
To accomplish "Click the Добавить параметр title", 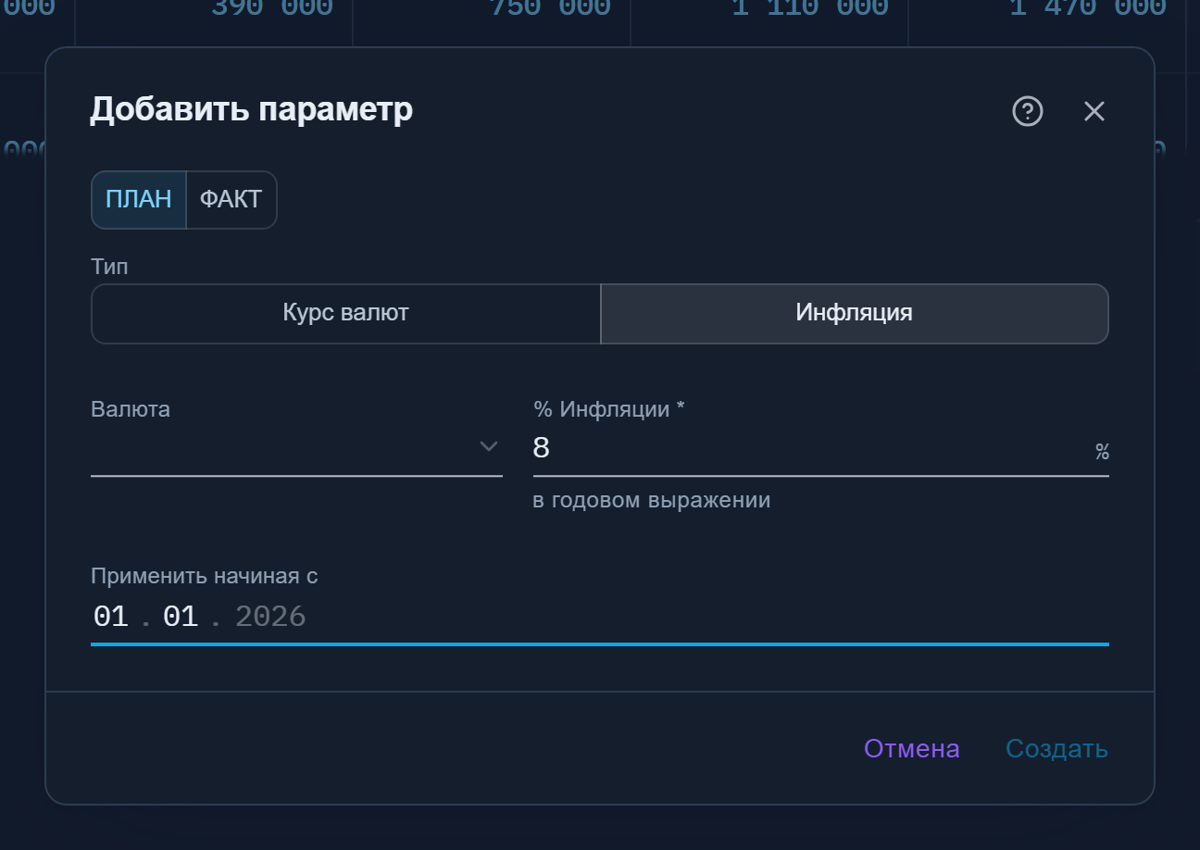I will coord(252,109).
